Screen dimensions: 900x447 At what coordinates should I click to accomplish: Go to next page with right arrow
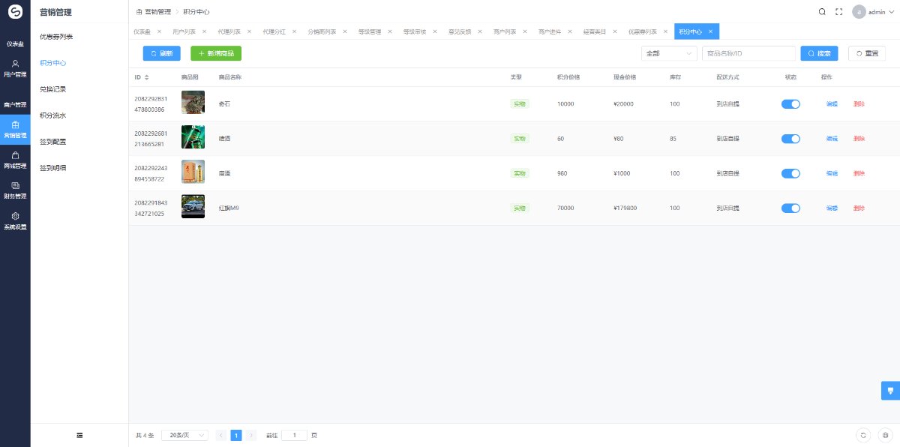point(251,435)
